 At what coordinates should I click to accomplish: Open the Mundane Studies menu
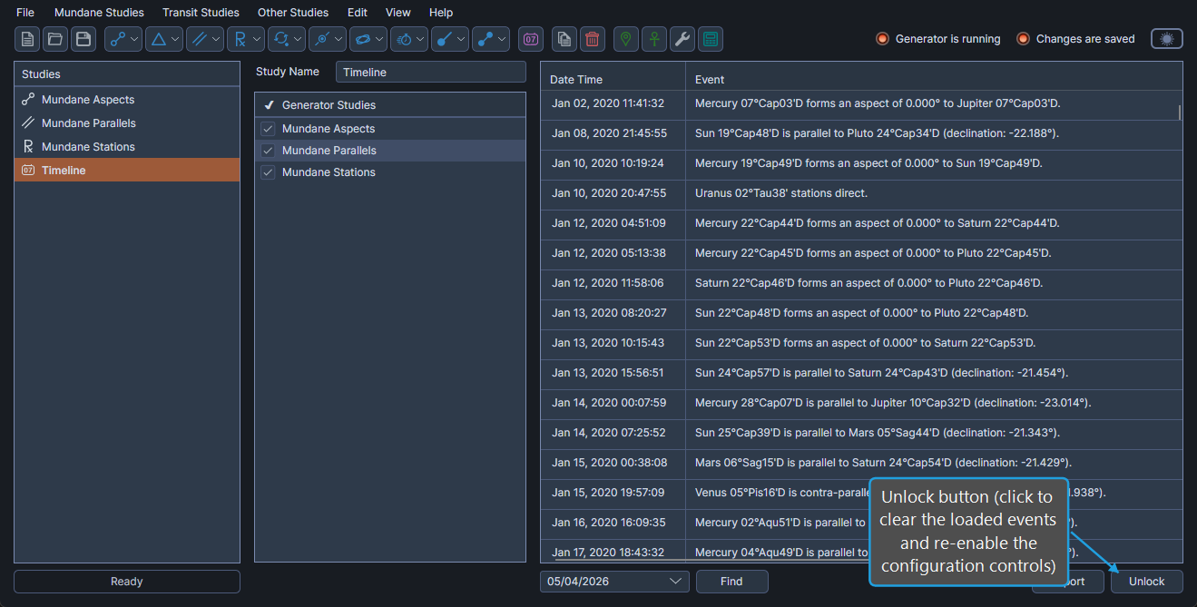click(99, 13)
